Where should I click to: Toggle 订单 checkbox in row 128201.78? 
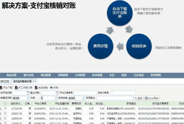(x=30, y=113)
